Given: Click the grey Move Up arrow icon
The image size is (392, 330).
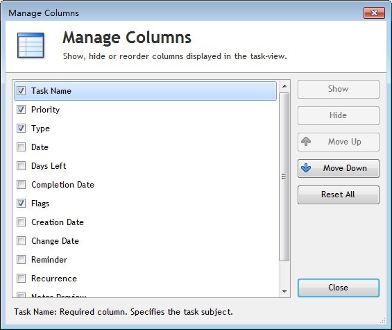Looking at the screenshot, I should [x=306, y=142].
